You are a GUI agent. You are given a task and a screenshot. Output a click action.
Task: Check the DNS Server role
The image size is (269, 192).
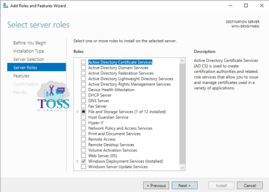[84, 101]
